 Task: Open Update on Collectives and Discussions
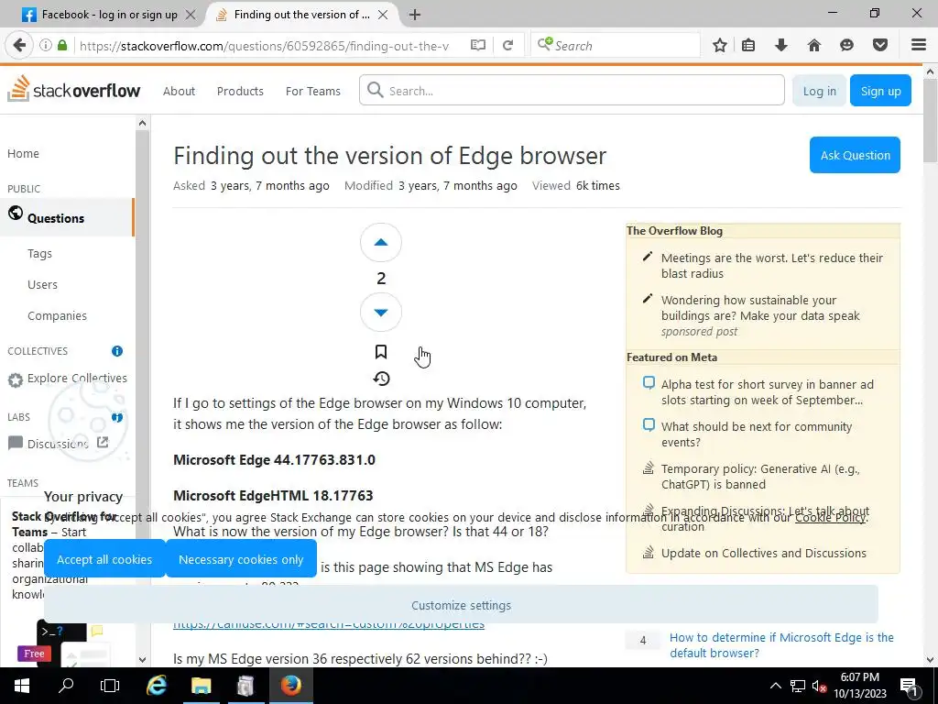tap(763, 553)
